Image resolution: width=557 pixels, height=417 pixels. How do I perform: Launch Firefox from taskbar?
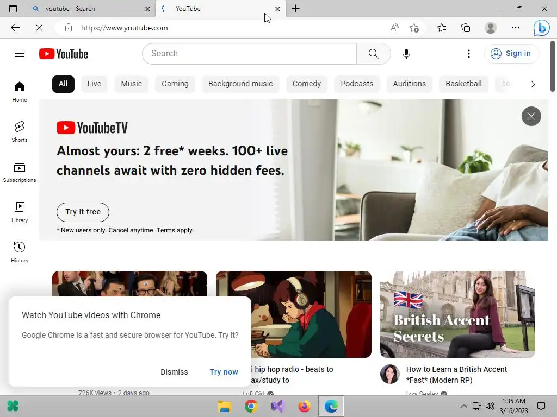click(x=305, y=406)
